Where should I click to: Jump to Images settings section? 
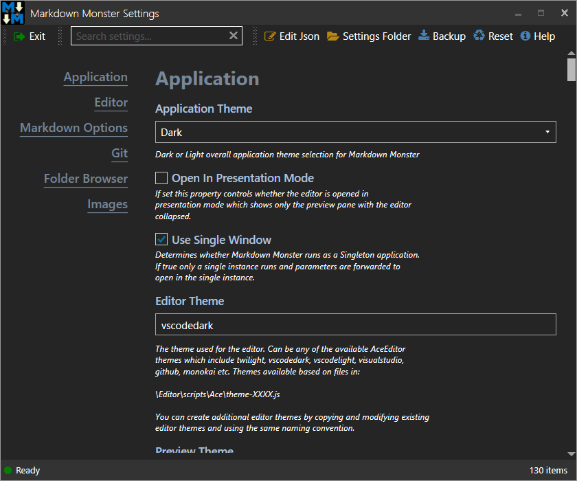107,204
